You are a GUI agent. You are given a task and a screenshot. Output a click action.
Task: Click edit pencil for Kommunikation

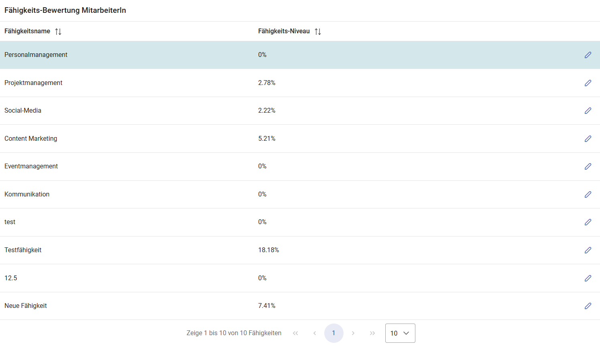coord(588,194)
